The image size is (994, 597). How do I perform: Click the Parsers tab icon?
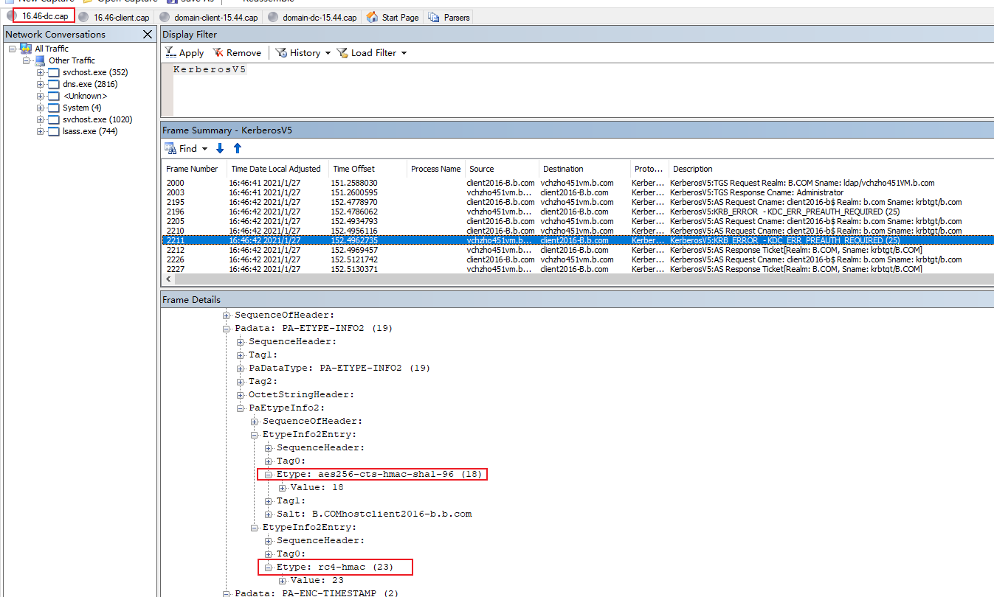434,17
